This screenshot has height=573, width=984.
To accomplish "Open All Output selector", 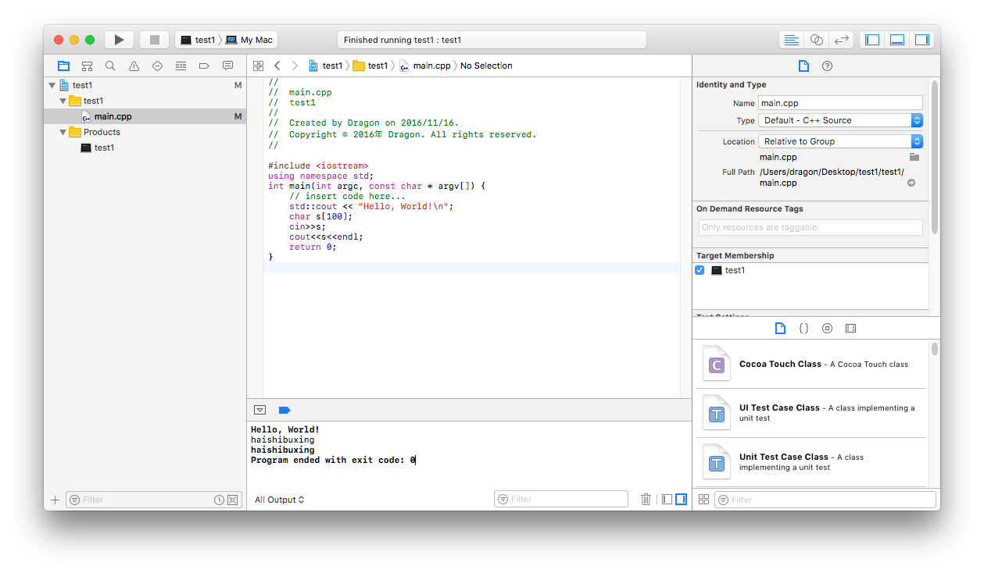I will coord(279,500).
